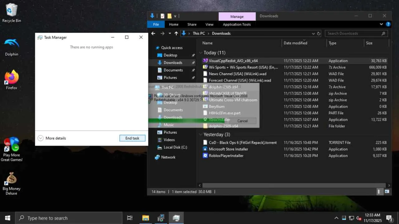The height and width of the screenshot is (224, 399).
Task: Select the Dolphin emulator desktop icon
Action: tap(12, 47)
